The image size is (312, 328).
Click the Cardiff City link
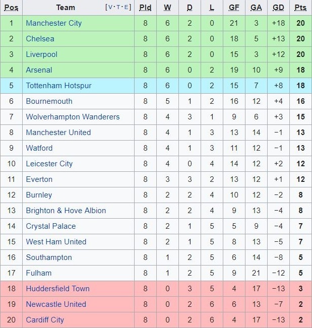coord(45,320)
